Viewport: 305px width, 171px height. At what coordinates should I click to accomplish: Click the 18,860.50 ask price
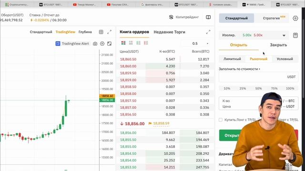tap(128, 59)
